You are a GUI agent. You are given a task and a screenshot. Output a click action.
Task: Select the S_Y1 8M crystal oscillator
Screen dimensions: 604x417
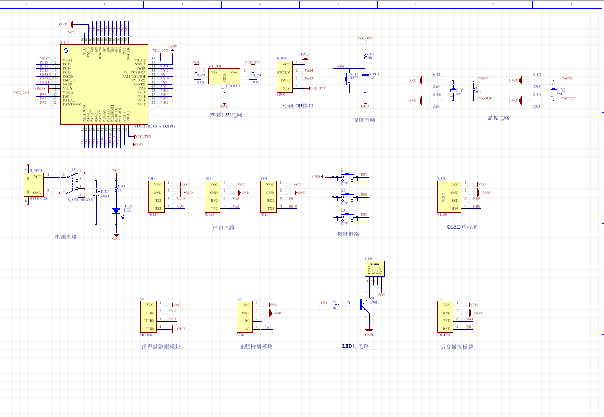click(x=453, y=90)
